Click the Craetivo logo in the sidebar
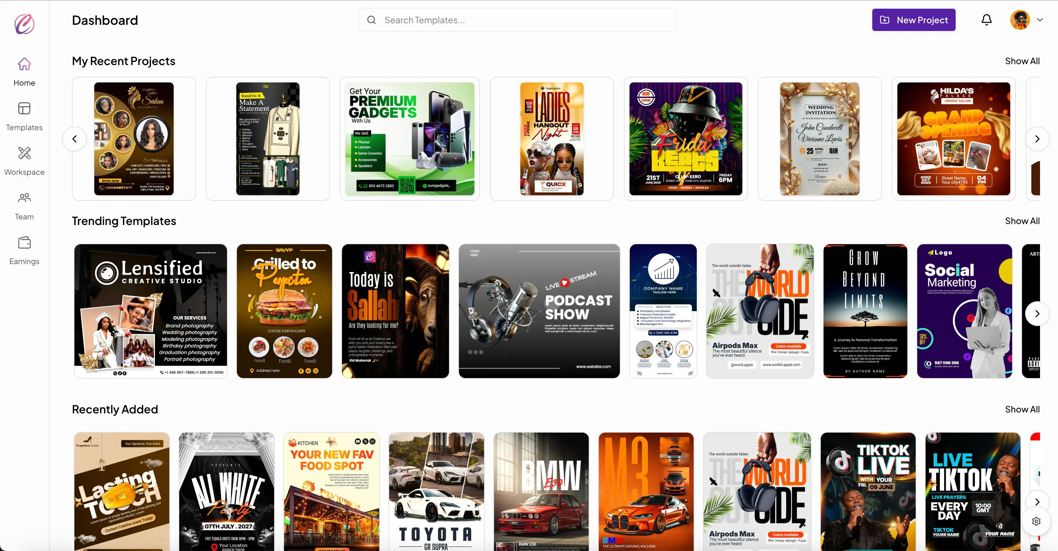The image size is (1058, 551). 24,24
